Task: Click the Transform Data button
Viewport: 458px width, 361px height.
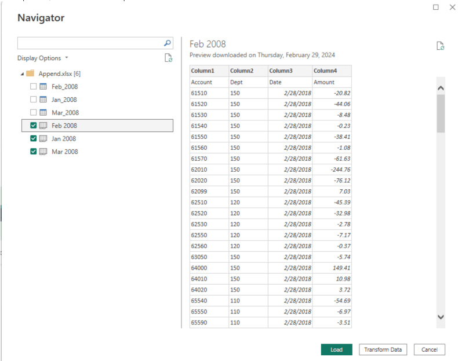Action: point(383,349)
